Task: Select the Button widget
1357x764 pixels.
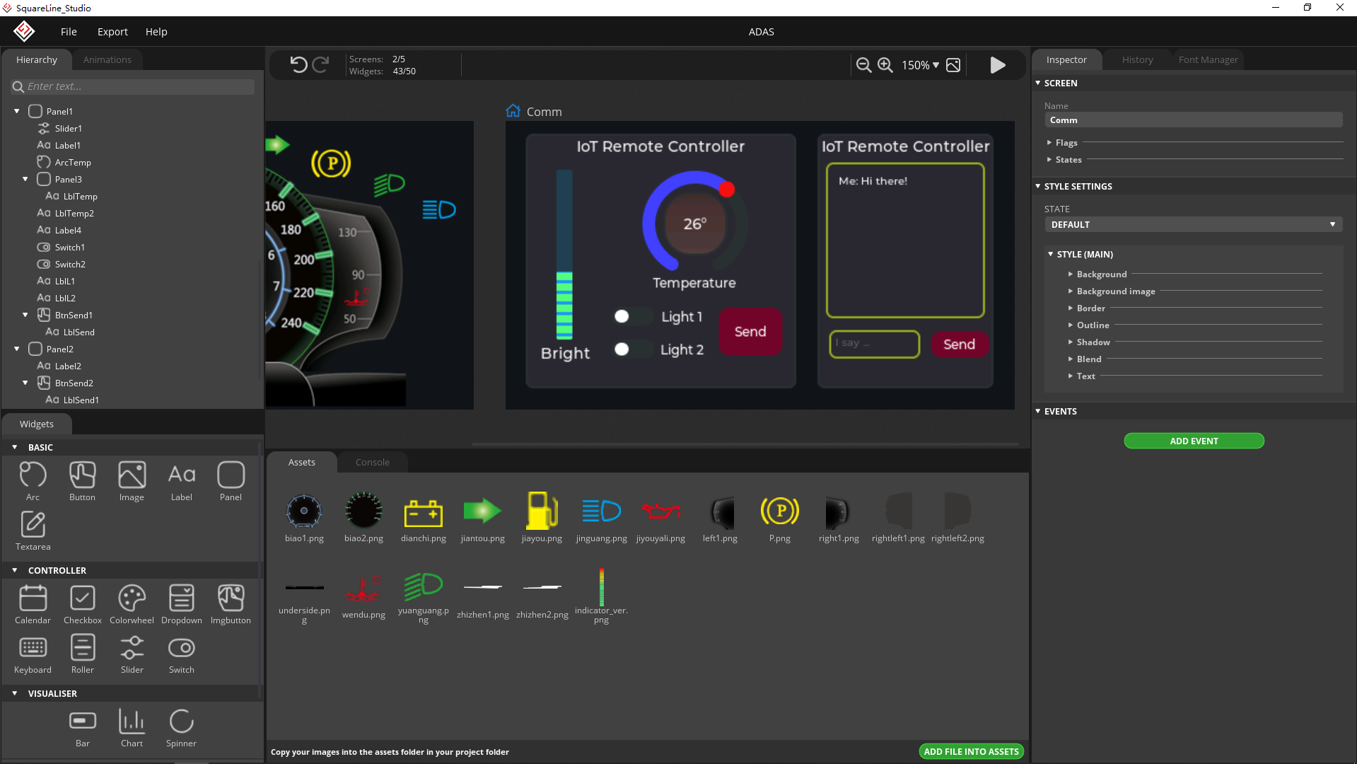Action: tap(82, 481)
